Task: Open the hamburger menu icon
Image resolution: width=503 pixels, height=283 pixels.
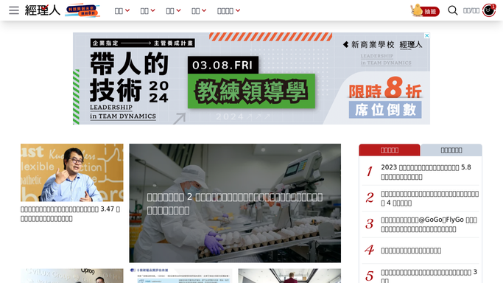Action: coord(14,10)
